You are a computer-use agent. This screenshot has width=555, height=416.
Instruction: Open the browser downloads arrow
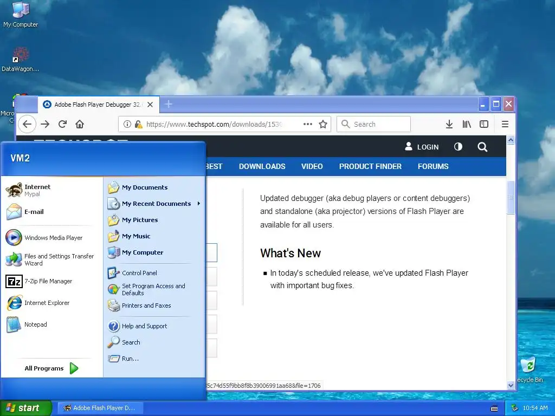point(449,124)
